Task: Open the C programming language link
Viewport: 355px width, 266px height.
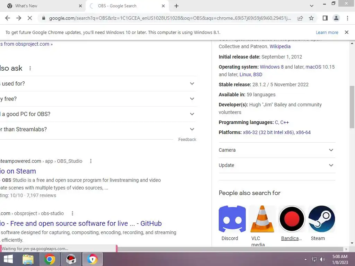Action: click(x=276, y=122)
